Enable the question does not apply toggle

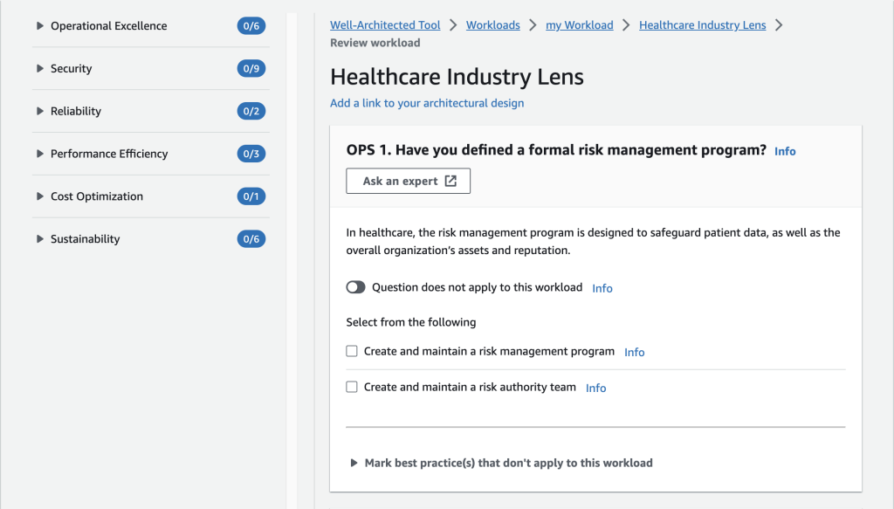[x=355, y=286]
